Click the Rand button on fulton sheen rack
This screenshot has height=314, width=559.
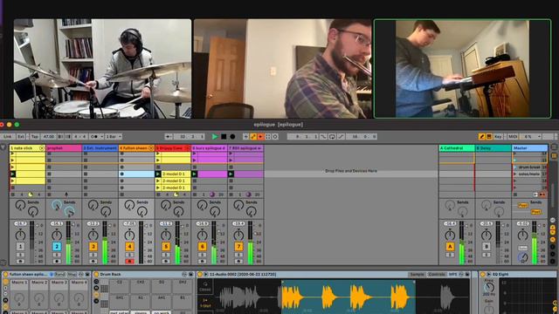pos(60,275)
